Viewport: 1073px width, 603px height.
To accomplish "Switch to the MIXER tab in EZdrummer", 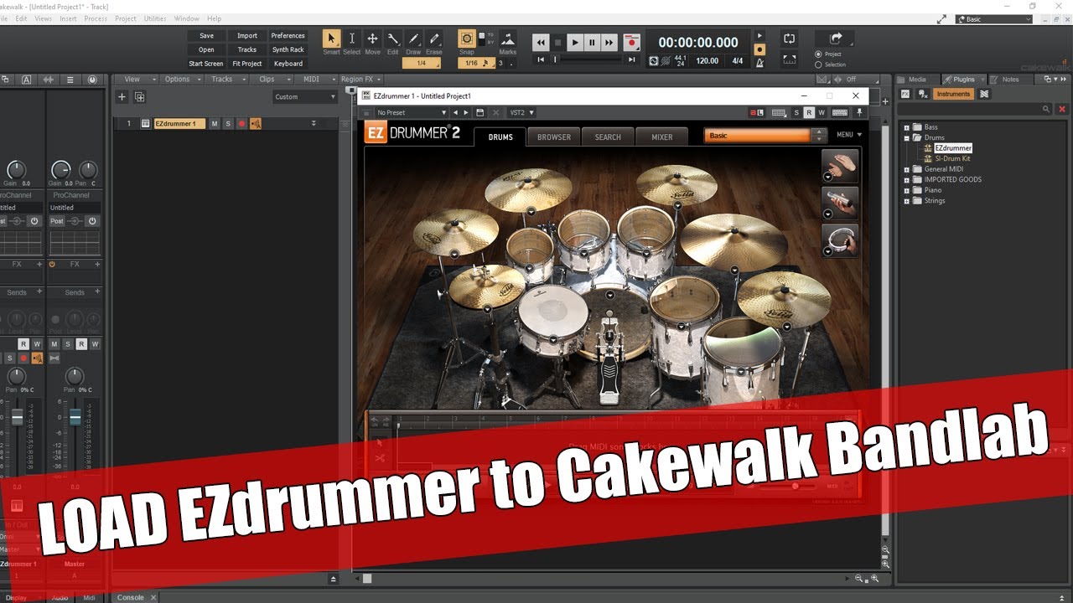I will pos(662,137).
